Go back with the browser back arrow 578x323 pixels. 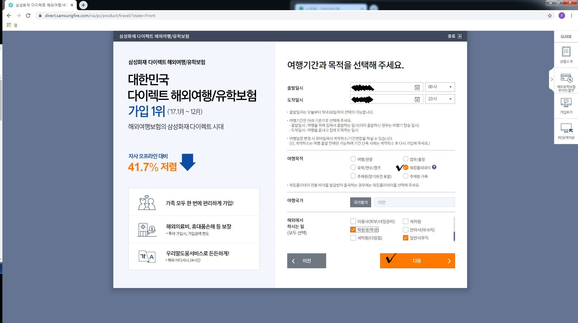coord(9,16)
